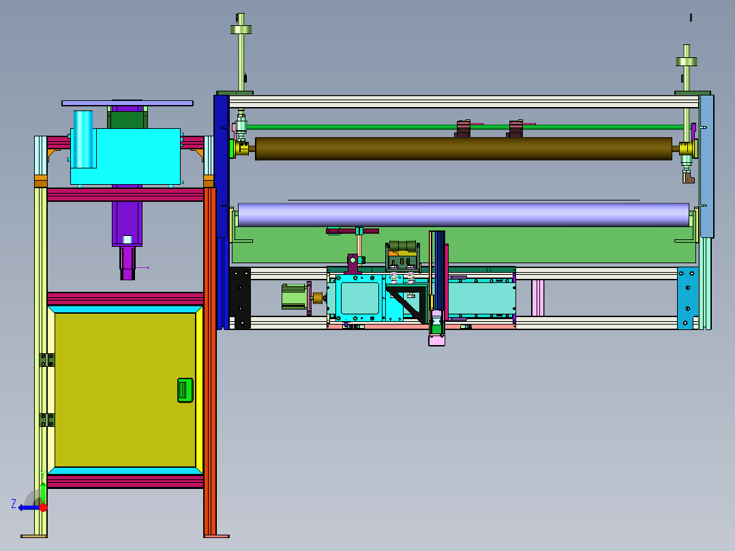Screen dimensions: 735x551
Task: Click the green handle on cabinet door
Action: (x=185, y=390)
